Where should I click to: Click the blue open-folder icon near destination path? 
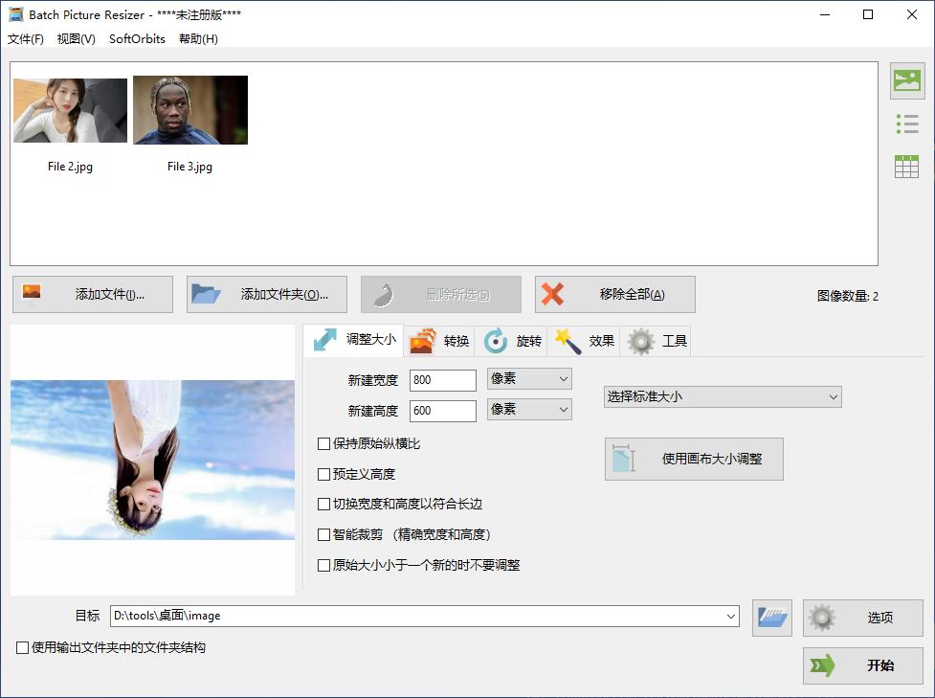pos(771,618)
